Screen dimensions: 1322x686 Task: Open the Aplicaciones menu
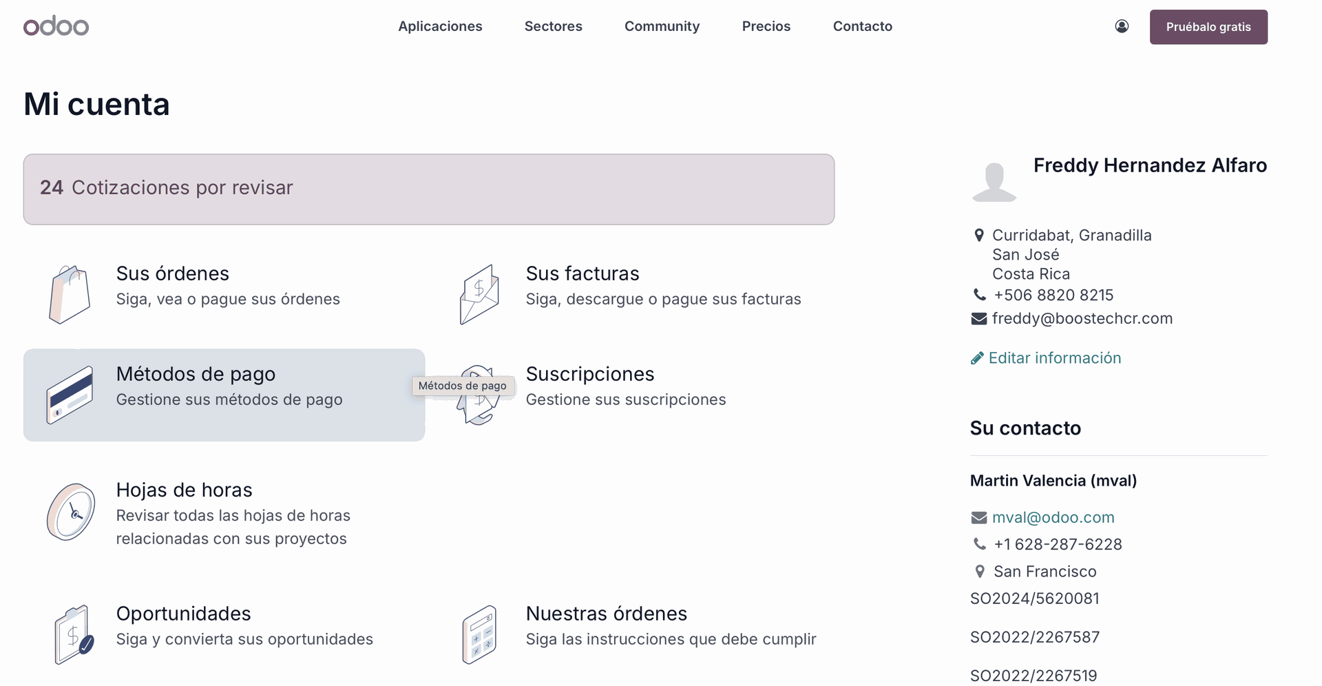[x=440, y=26]
